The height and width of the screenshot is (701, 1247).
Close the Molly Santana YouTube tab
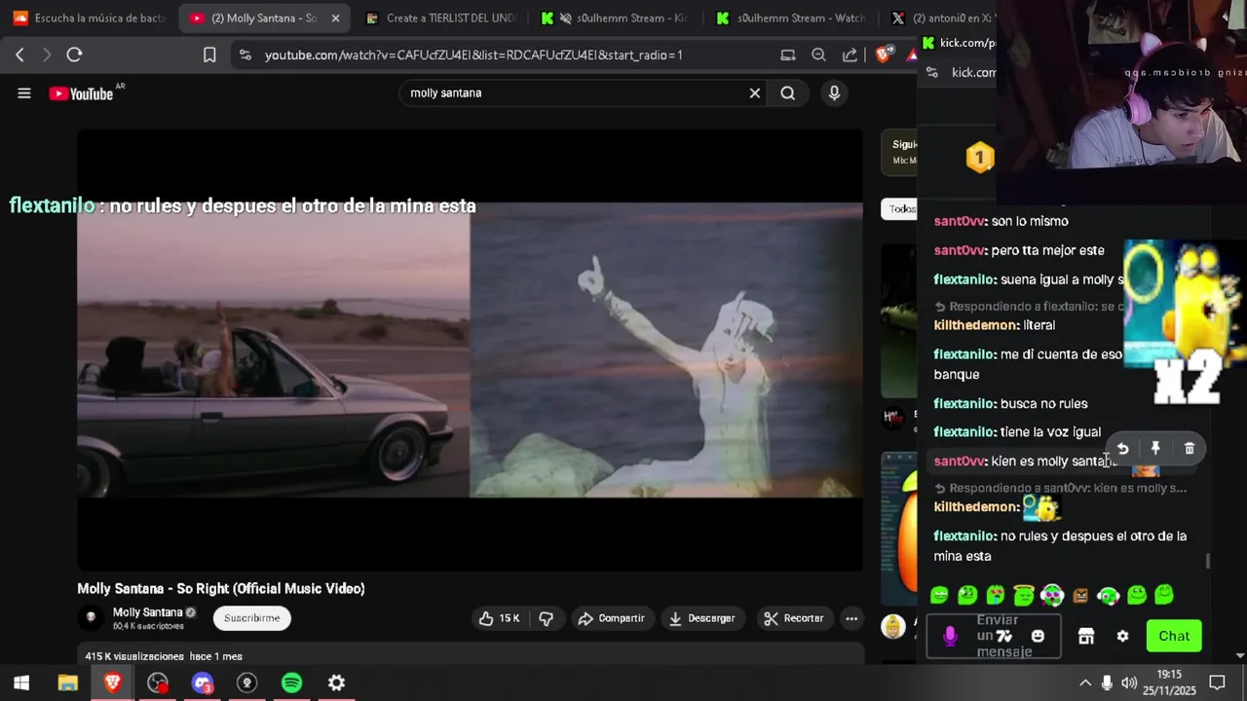click(336, 18)
